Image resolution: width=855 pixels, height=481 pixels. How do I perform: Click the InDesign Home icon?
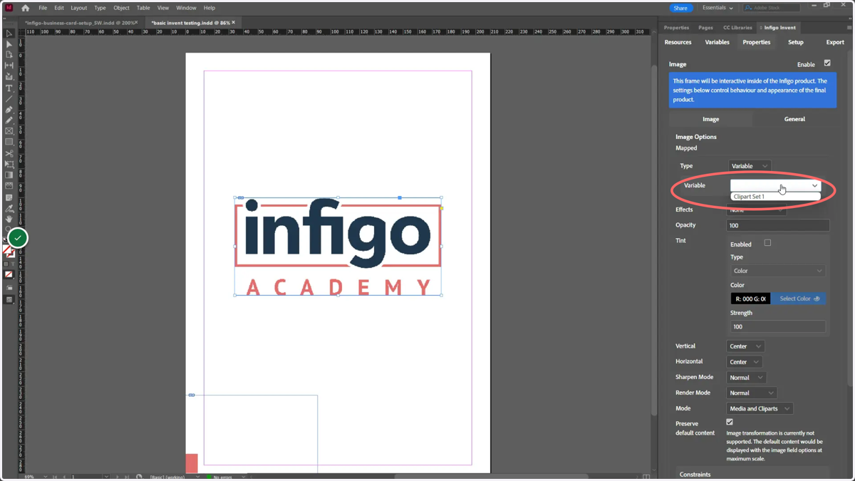26,8
